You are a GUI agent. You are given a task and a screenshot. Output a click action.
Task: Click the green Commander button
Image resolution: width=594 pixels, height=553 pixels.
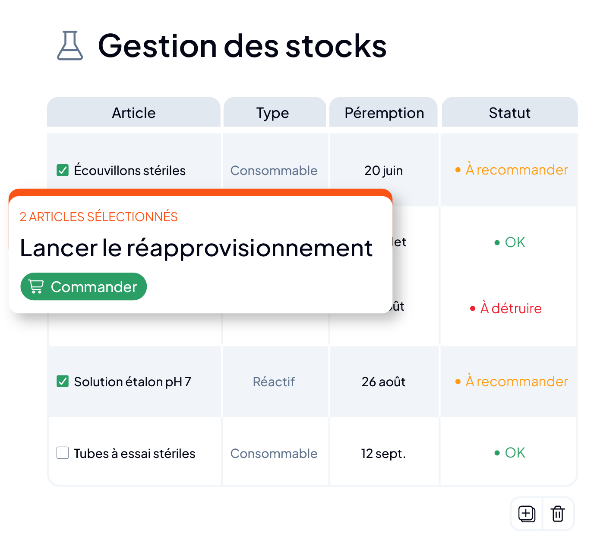[x=84, y=286]
